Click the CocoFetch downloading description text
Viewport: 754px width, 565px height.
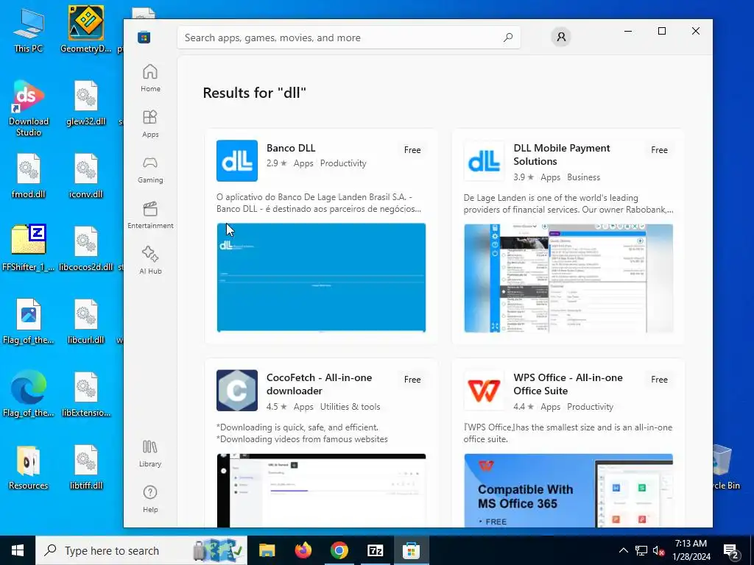(x=302, y=433)
